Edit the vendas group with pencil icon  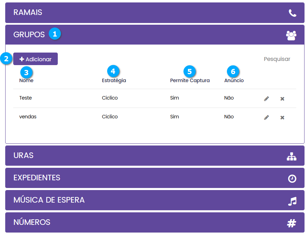pyautogui.click(x=267, y=117)
